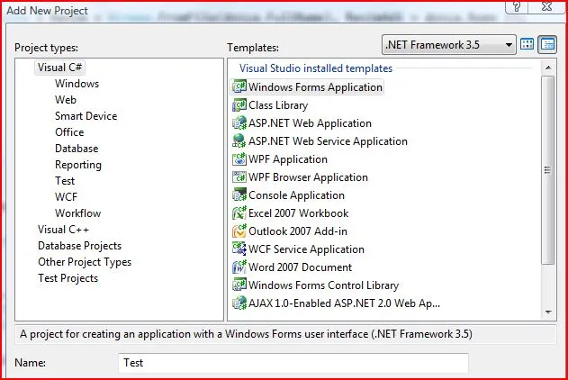
Task: Click the AJAX 1.0-Enabled ASP.NET icon
Action: tap(239, 303)
